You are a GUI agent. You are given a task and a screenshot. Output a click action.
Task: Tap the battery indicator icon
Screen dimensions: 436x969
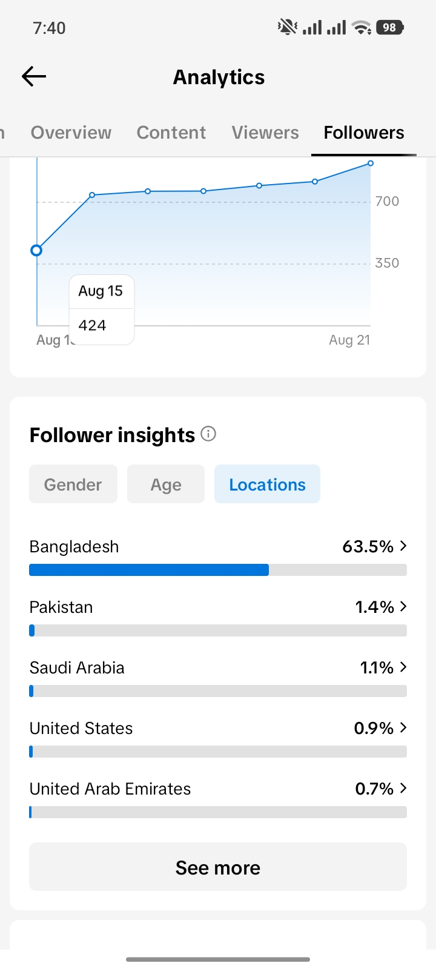tap(390, 27)
